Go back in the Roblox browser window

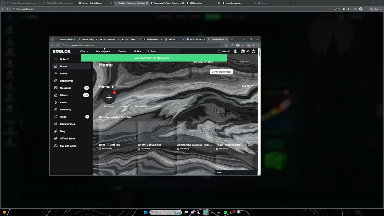(x=52, y=45)
